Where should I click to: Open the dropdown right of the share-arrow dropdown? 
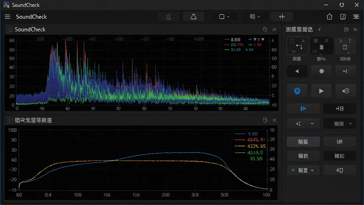[339, 123]
